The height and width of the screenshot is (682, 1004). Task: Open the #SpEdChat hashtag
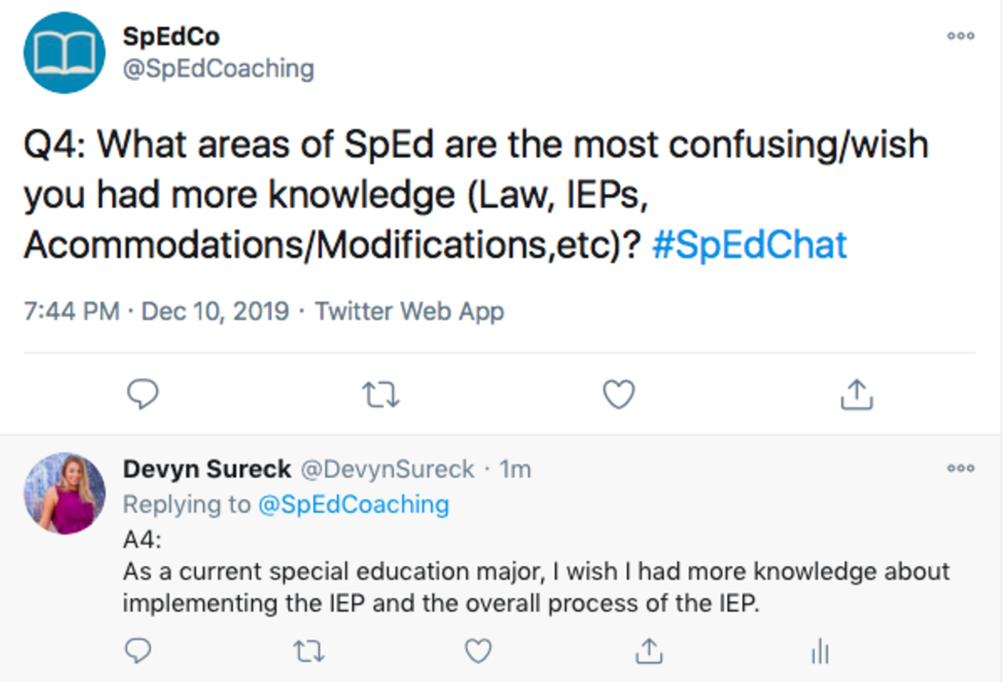(x=749, y=244)
